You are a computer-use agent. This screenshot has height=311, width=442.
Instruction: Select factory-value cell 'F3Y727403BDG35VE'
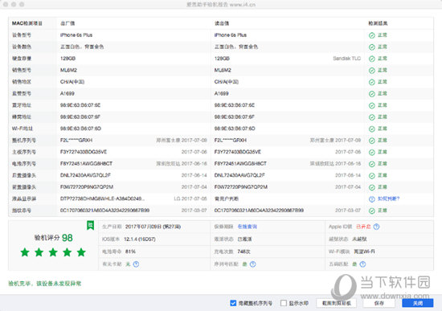[x=84, y=152]
